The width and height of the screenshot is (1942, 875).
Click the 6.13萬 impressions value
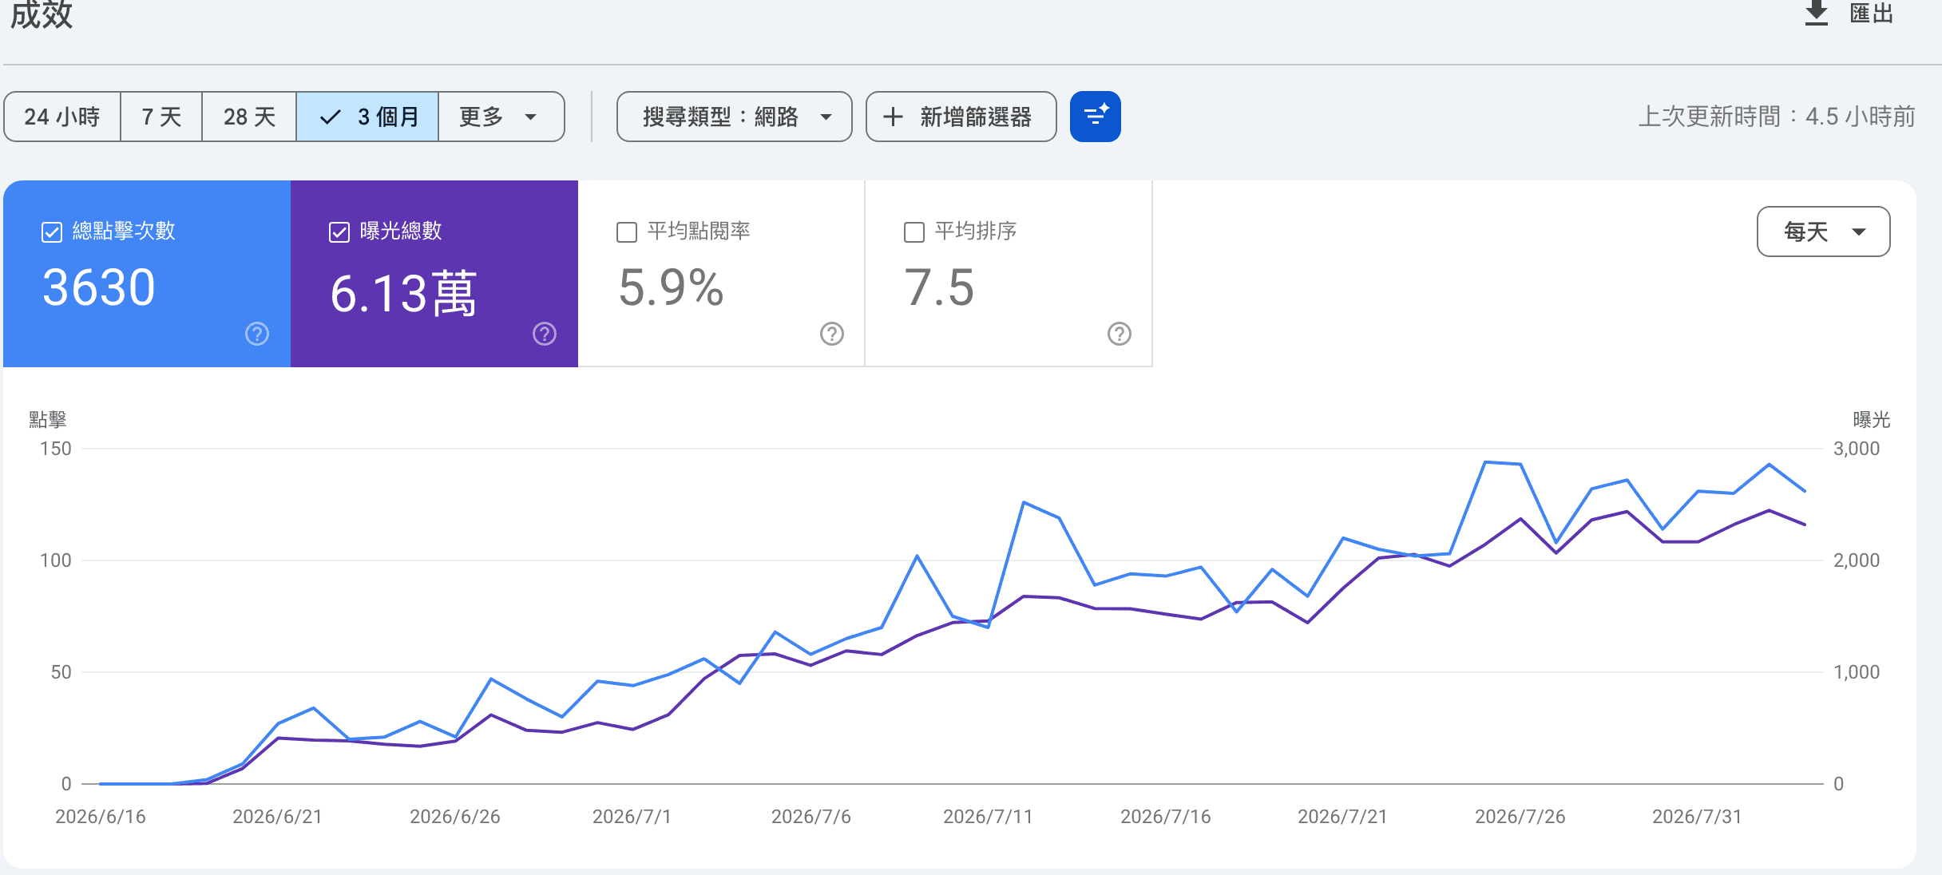[403, 293]
